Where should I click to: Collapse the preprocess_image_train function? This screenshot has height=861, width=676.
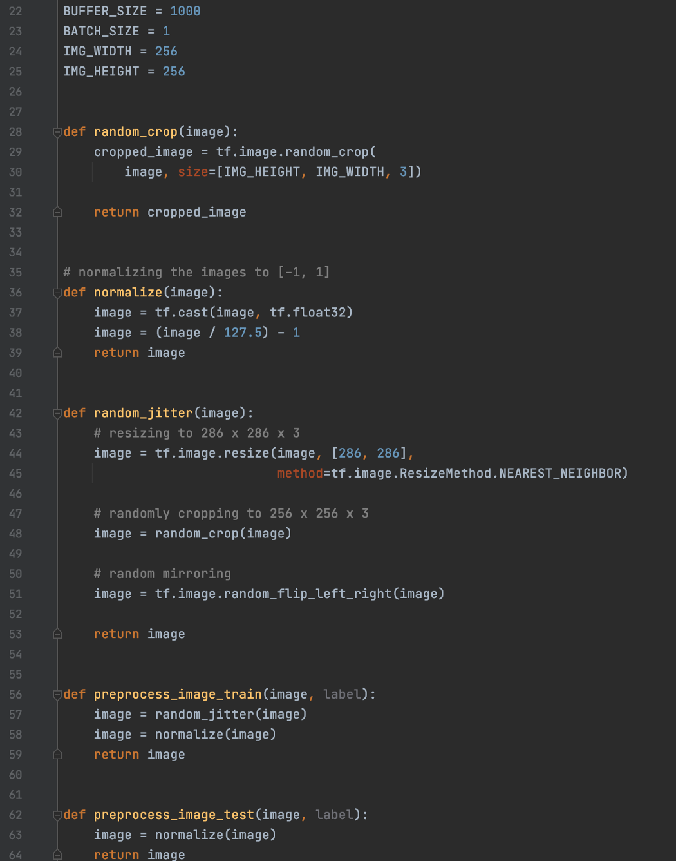57,695
